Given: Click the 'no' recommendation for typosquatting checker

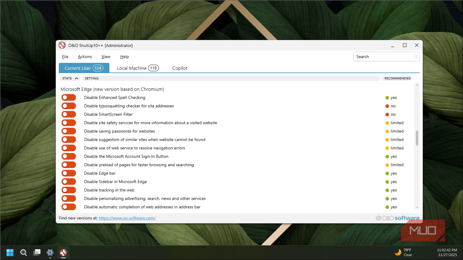Looking at the screenshot, I should pyautogui.click(x=393, y=106).
